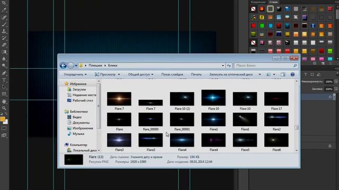Select the Hand tool
Image resolution: width=339 pixels, height=190 pixels.
4,101
